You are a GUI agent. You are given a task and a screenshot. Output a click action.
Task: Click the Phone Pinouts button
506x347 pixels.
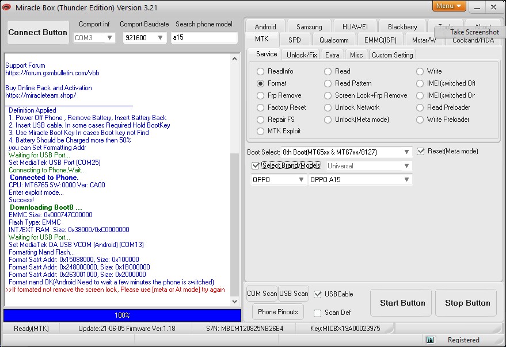click(278, 312)
